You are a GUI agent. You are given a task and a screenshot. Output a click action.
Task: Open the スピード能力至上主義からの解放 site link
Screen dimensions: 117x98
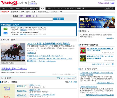coord(100,50)
